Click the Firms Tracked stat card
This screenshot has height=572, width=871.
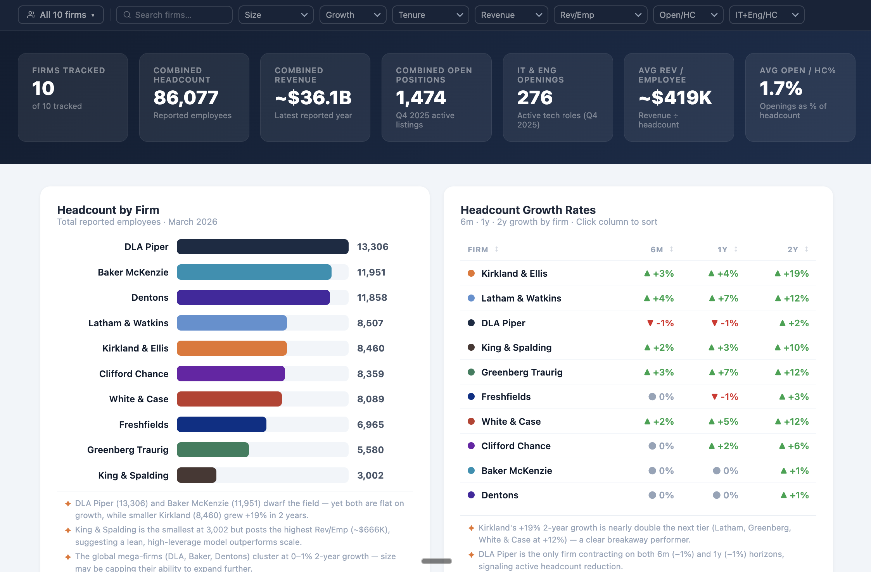[73, 97]
